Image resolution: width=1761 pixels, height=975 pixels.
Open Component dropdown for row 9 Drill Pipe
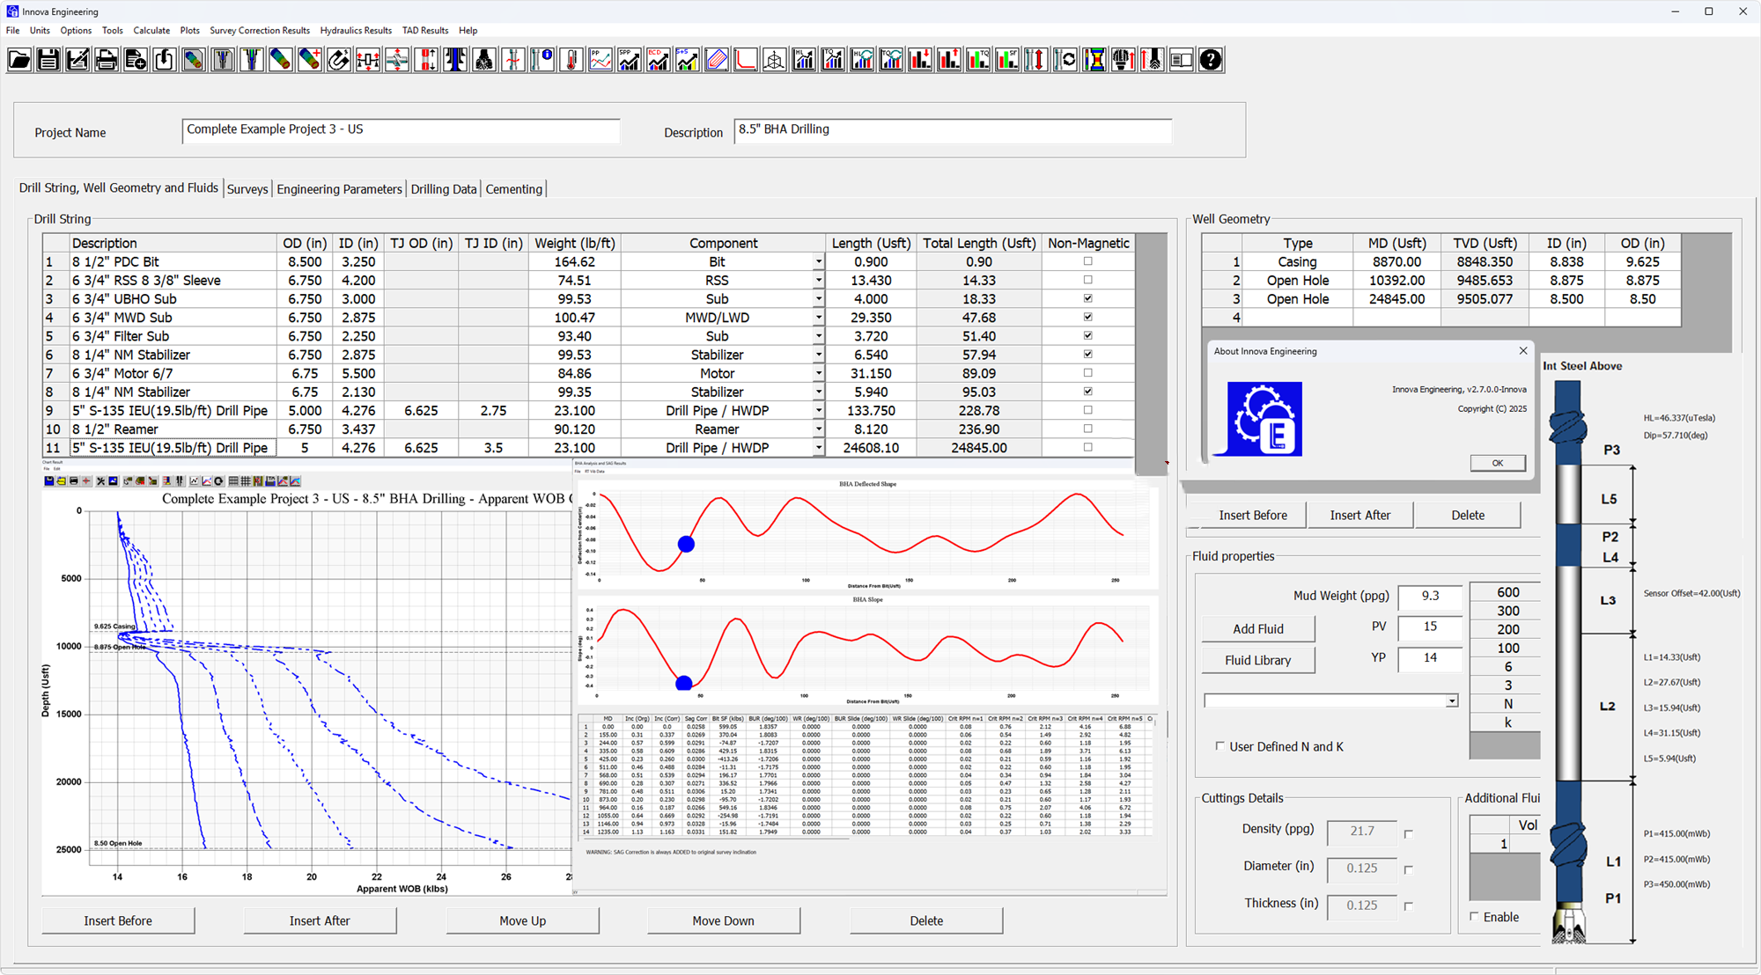point(819,411)
